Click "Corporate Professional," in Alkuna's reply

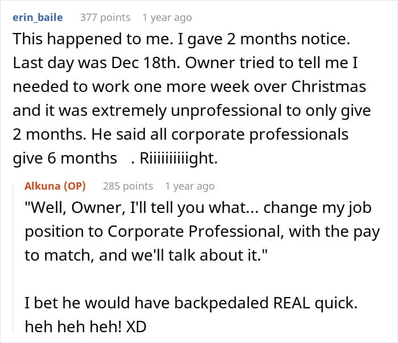pyautogui.click(x=196, y=232)
